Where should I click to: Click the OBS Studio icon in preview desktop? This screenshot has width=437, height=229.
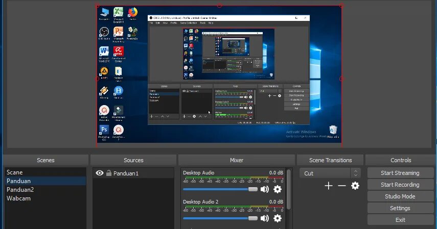click(x=104, y=33)
